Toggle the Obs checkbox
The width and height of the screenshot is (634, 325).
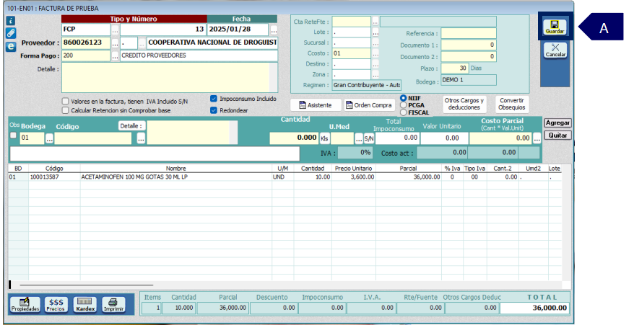[13, 135]
